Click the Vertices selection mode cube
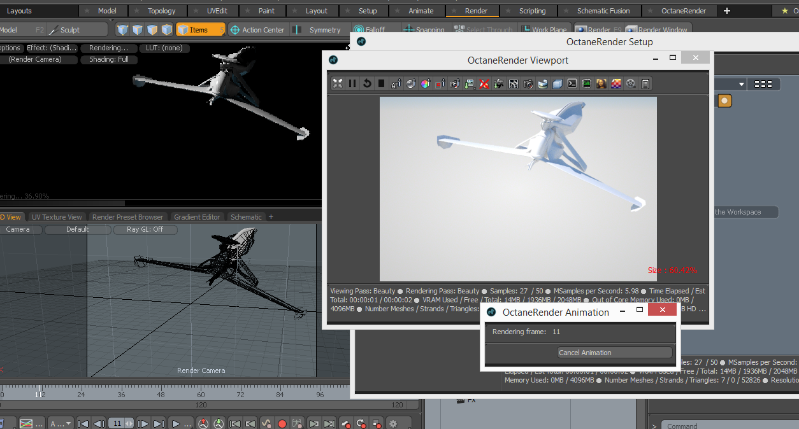 tap(123, 30)
